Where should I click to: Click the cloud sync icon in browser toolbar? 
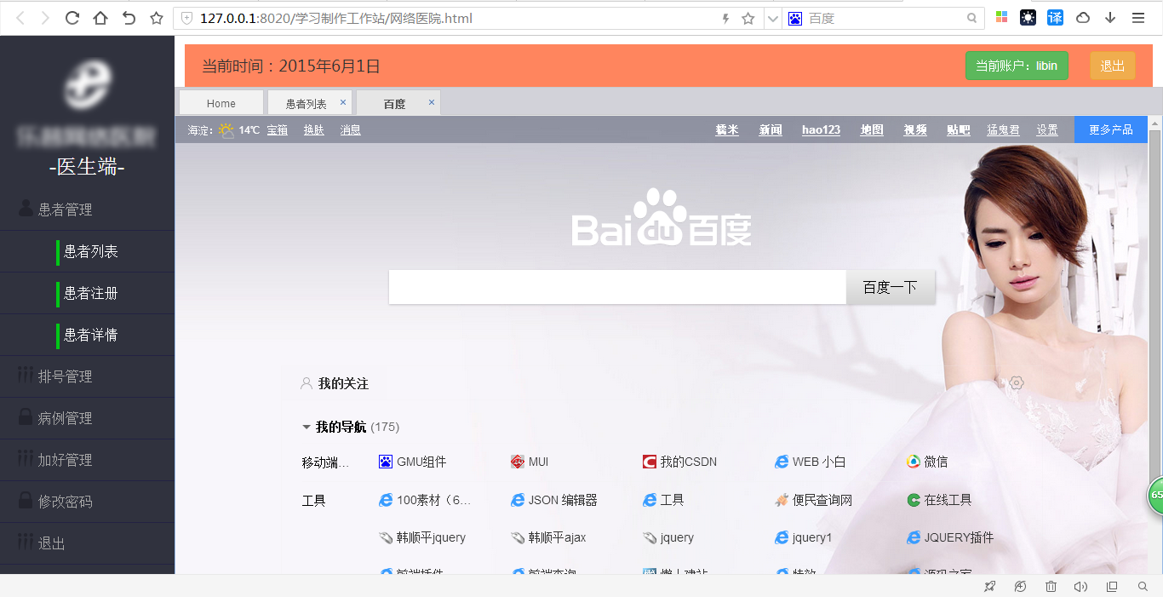point(1082,17)
